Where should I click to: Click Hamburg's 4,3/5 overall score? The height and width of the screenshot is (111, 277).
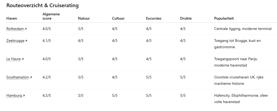(47, 95)
